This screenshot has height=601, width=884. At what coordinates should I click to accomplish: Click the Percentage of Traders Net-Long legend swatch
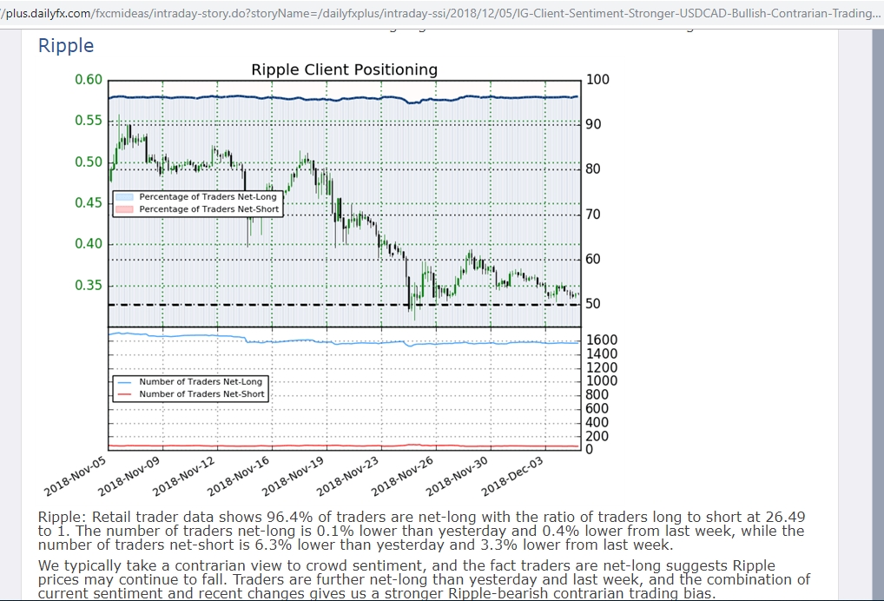pyautogui.click(x=124, y=197)
